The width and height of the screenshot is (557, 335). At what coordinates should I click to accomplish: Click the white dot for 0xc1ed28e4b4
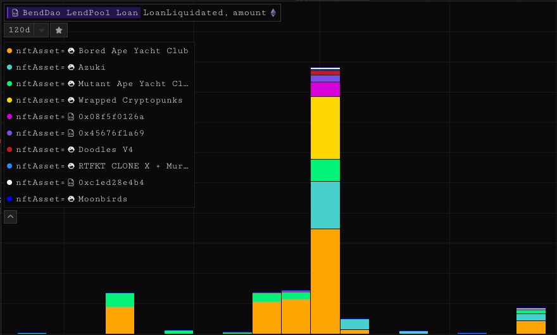click(9, 182)
